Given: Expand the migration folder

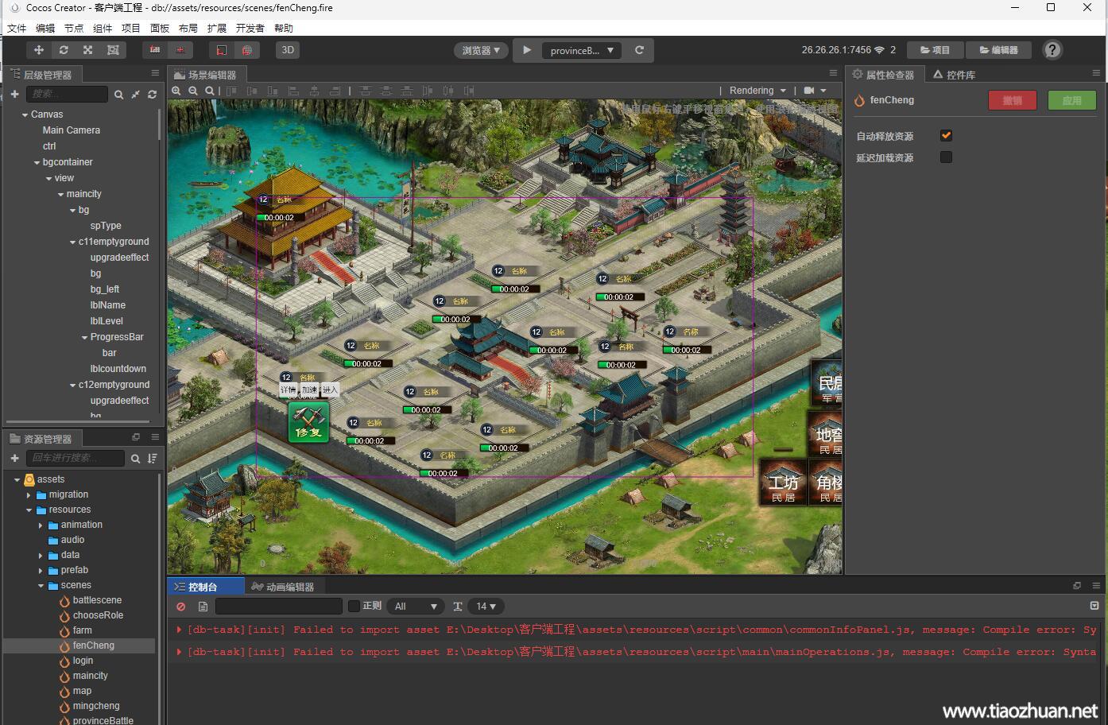Looking at the screenshot, I should (x=29, y=495).
